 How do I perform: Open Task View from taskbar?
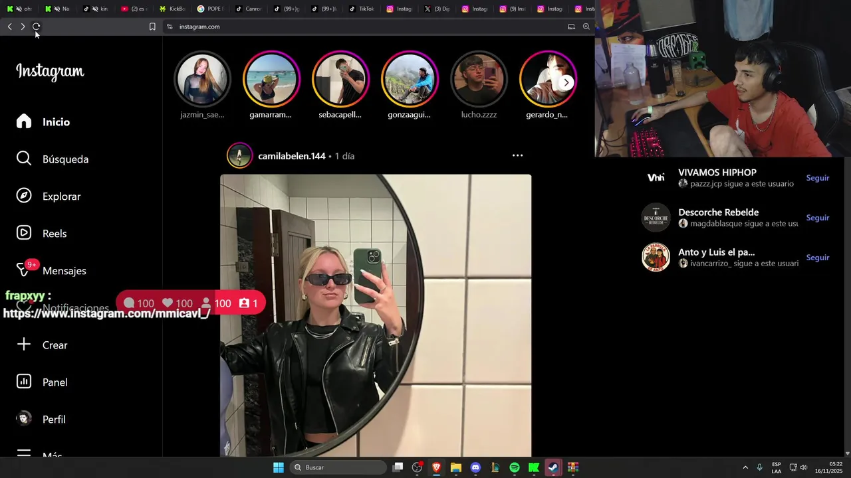click(398, 467)
